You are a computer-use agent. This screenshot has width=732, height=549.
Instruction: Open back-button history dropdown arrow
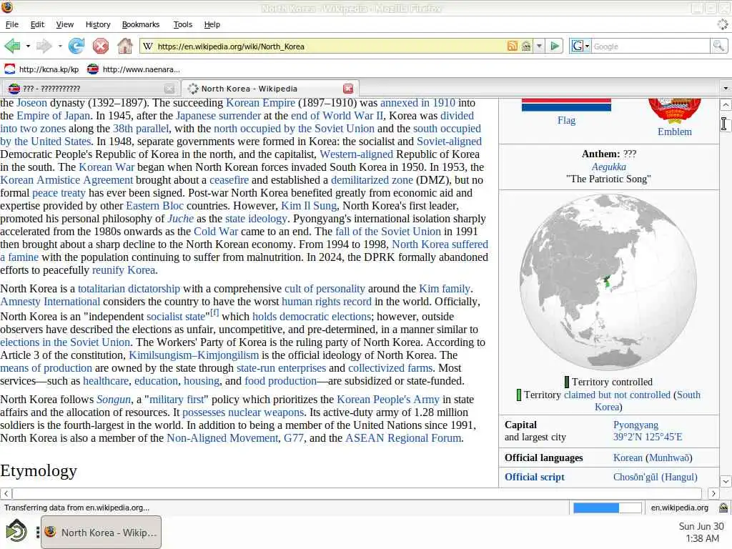point(28,46)
